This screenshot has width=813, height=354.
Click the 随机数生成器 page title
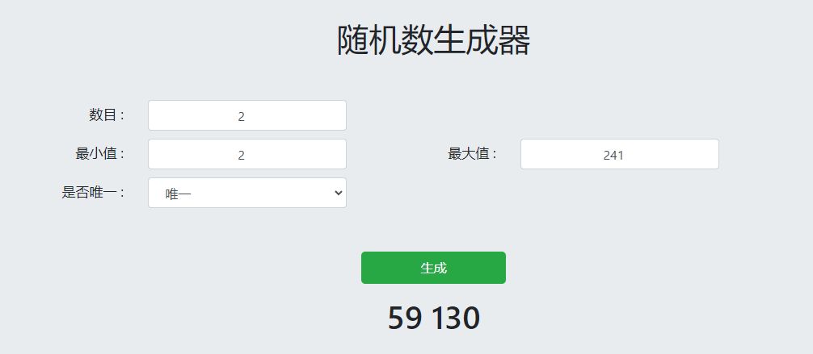click(x=433, y=40)
